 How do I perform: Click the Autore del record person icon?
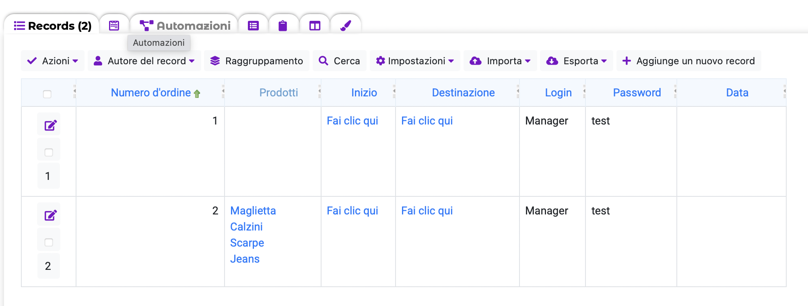(x=98, y=61)
